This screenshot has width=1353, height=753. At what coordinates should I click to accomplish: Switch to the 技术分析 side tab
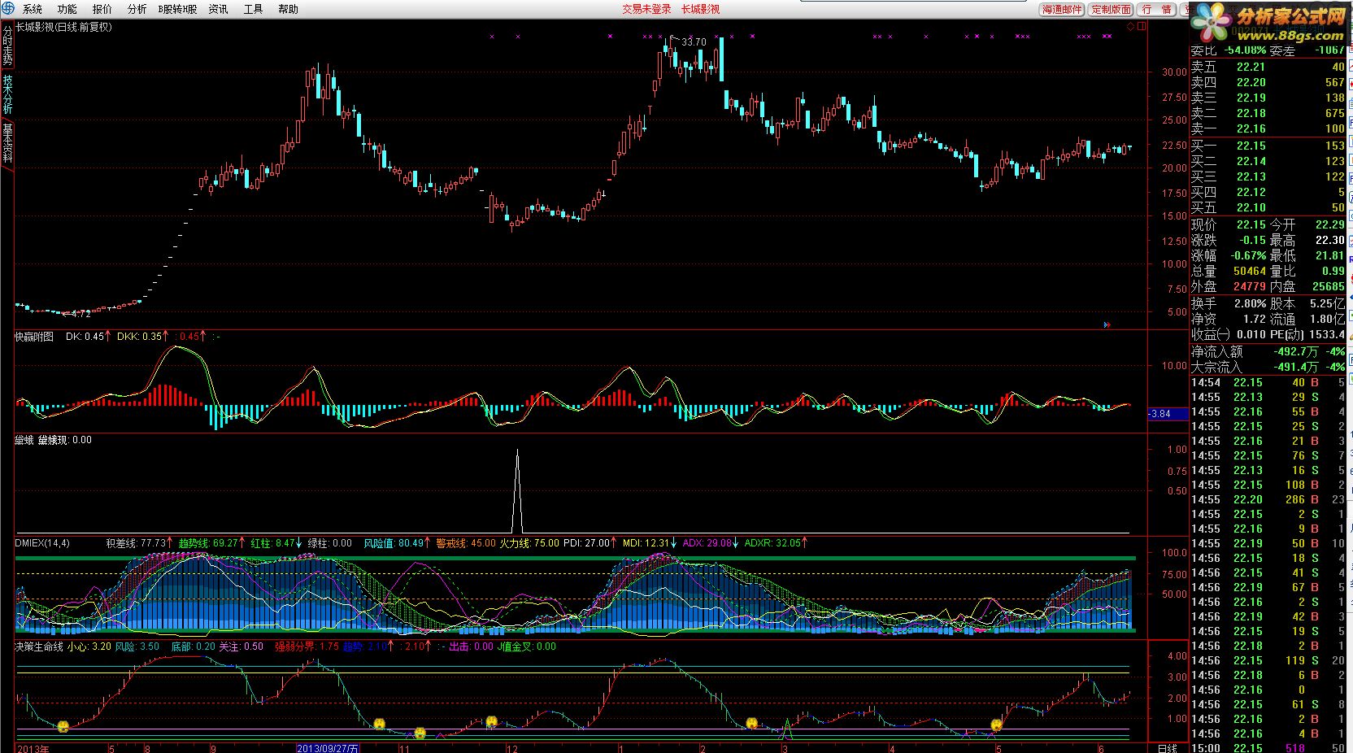pyautogui.click(x=7, y=94)
